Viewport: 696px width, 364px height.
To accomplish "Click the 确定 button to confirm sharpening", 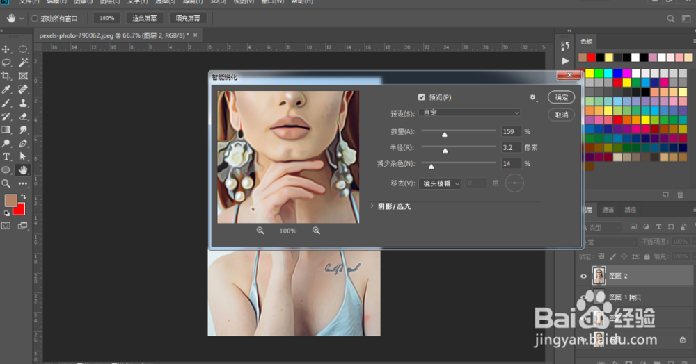I will coord(561,97).
